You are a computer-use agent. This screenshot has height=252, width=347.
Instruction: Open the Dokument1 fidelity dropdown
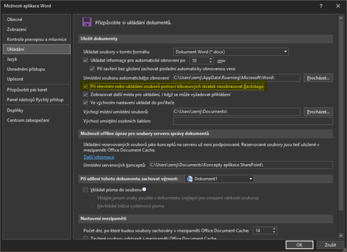click(219, 179)
